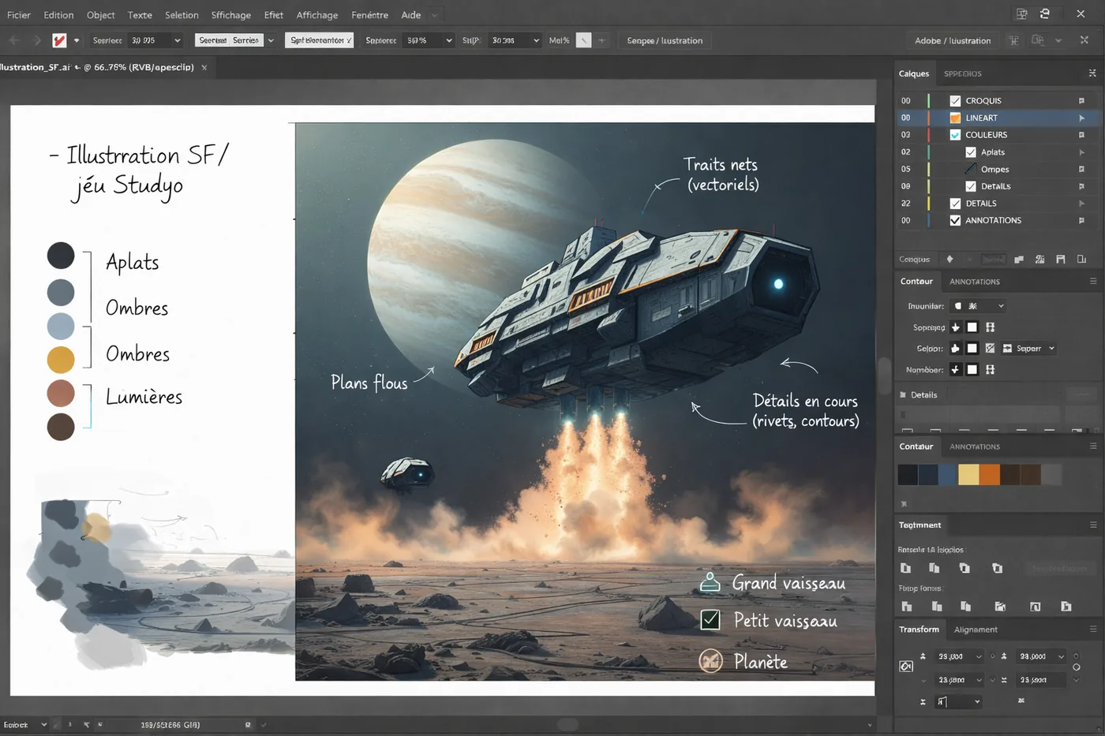Open the Ficier menu
The height and width of the screenshot is (736, 1105).
19,15
